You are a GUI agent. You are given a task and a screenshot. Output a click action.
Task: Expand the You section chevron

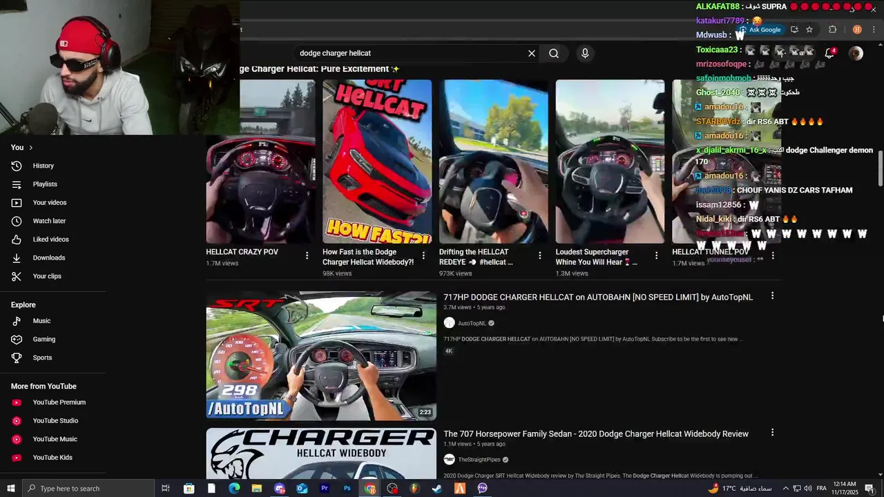click(x=31, y=148)
